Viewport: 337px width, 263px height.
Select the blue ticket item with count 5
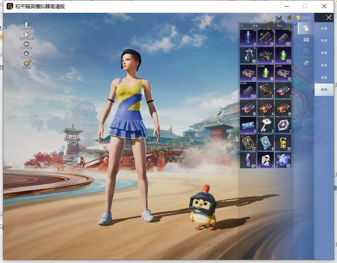click(x=248, y=125)
